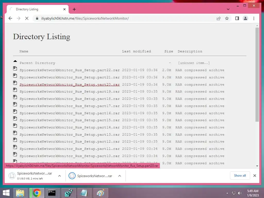Image resolution: width=264 pixels, height=198 pixels.
Task: Open the Chrome three-dot menu
Action: coord(254,18)
